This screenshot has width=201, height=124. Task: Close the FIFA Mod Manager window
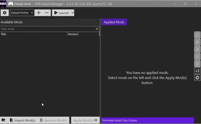point(196,4)
